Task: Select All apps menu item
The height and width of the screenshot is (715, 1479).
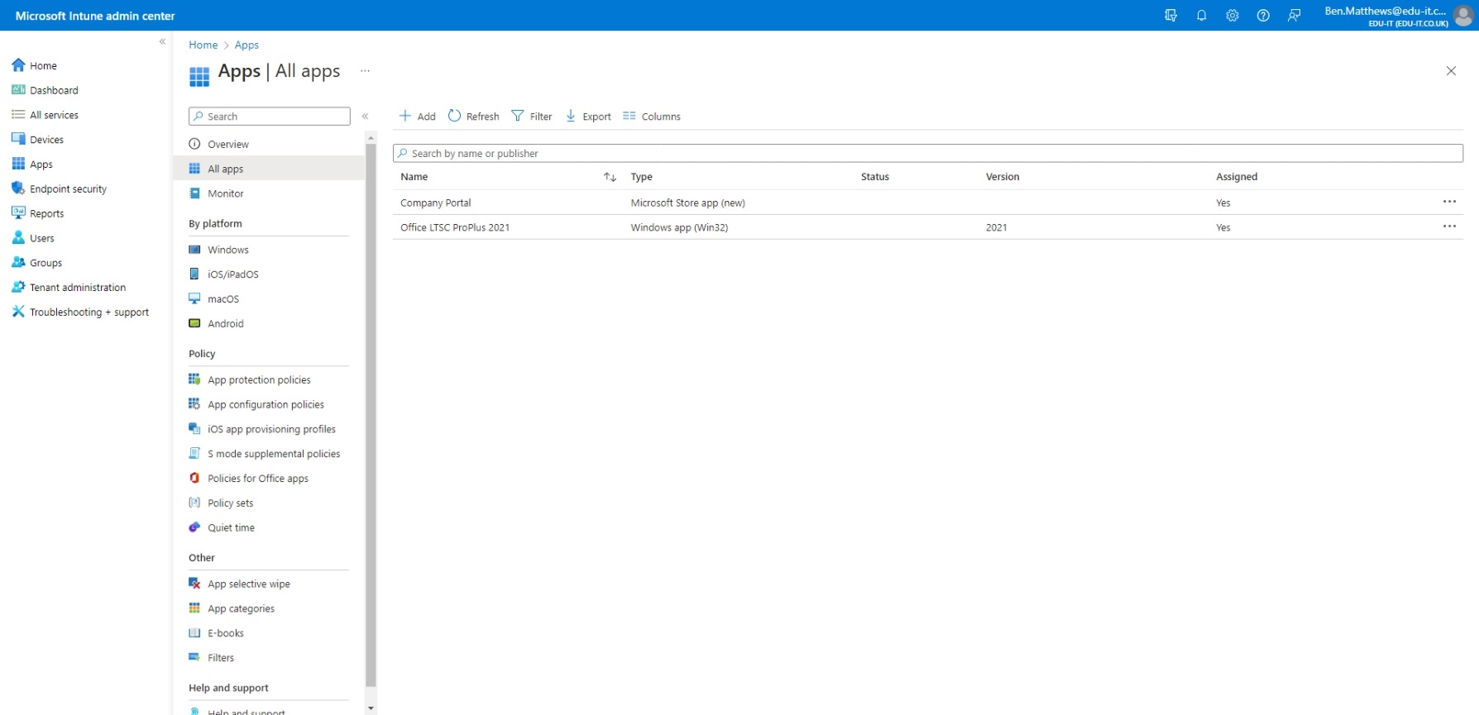Action: (269, 169)
